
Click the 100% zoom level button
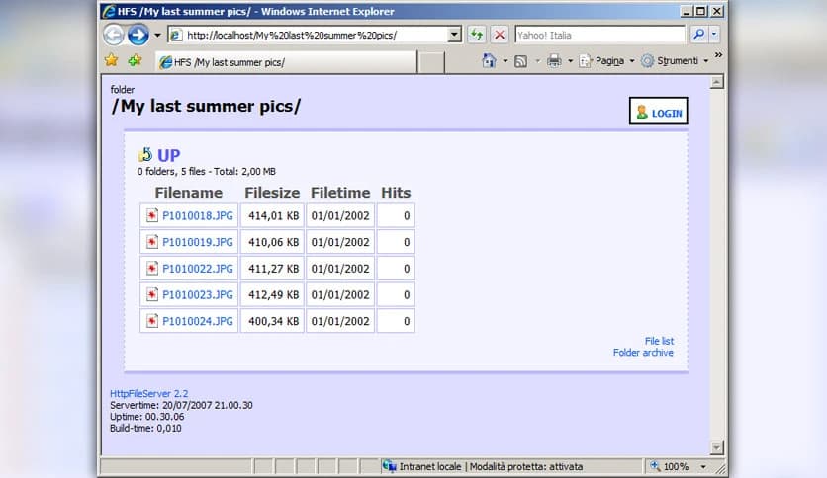pyautogui.click(x=670, y=466)
